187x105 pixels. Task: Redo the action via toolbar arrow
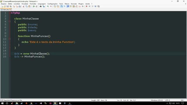(37, 6)
